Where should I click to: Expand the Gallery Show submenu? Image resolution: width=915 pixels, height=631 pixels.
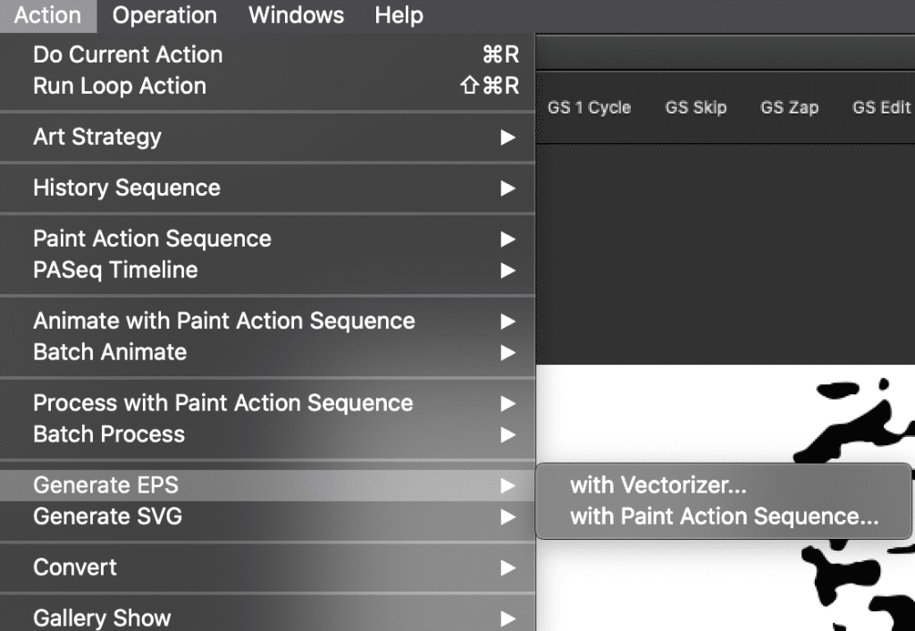(101, 617)
